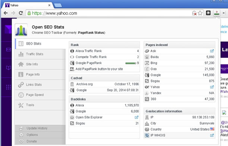Screen dimensions: 228x146
Task: Click the Google PageRank green bar
Action: click(131, 63)
